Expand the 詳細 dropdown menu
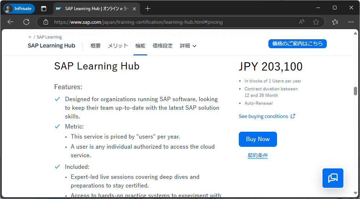Viewport: 360px width, 199px height. click(188, 46)
